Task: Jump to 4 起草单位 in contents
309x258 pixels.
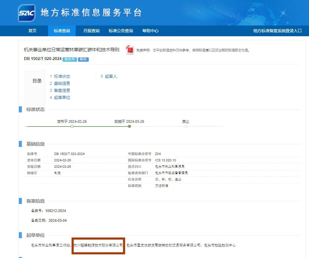Action: pos(60,98)
